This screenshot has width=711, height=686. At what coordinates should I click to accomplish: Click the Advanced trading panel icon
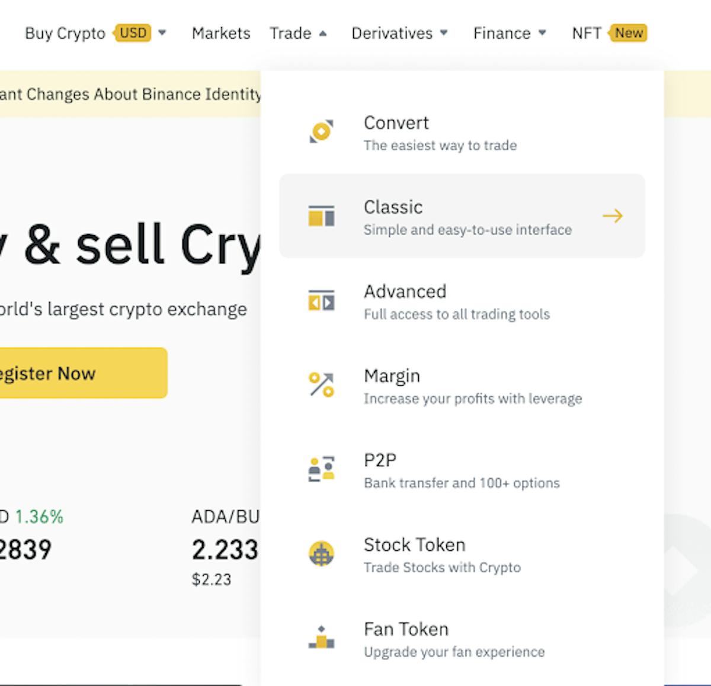[322, 300]
